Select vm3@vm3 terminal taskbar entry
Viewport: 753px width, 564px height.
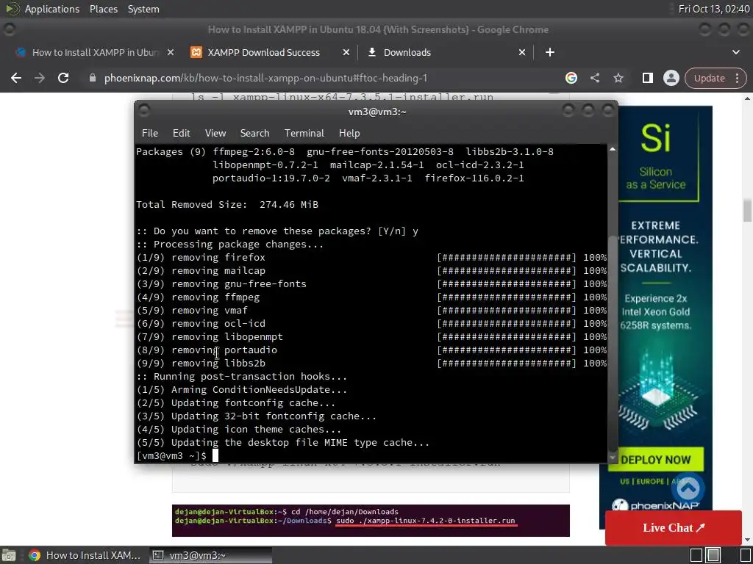[x=210, y=555]
